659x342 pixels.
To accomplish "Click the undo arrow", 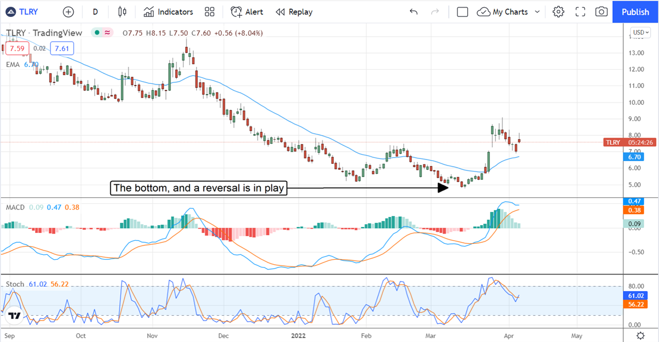I will (x=414, y=12).
